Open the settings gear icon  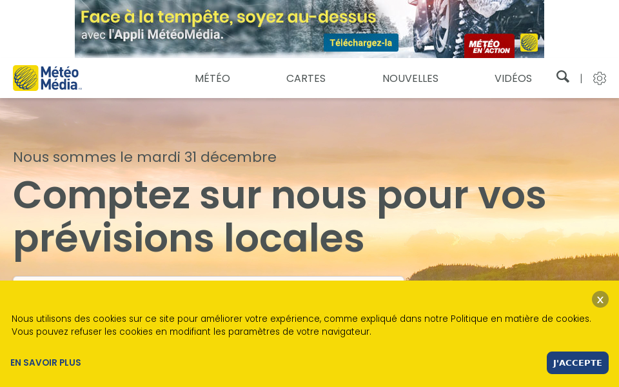click(599, 78)
